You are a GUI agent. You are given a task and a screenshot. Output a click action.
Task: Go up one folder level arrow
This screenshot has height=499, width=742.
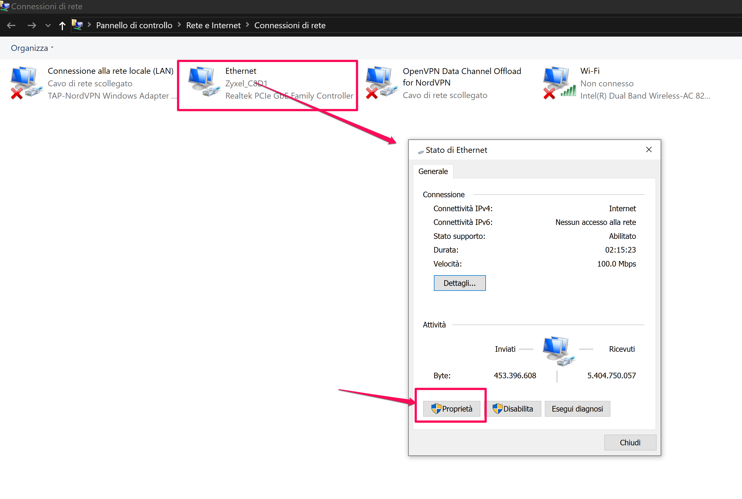(x=62, y=25)
